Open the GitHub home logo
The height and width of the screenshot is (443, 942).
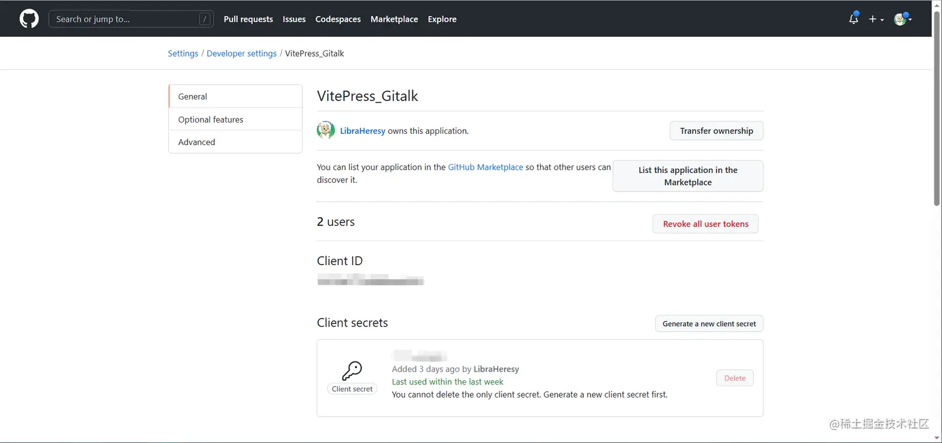[x=29, y=19]
